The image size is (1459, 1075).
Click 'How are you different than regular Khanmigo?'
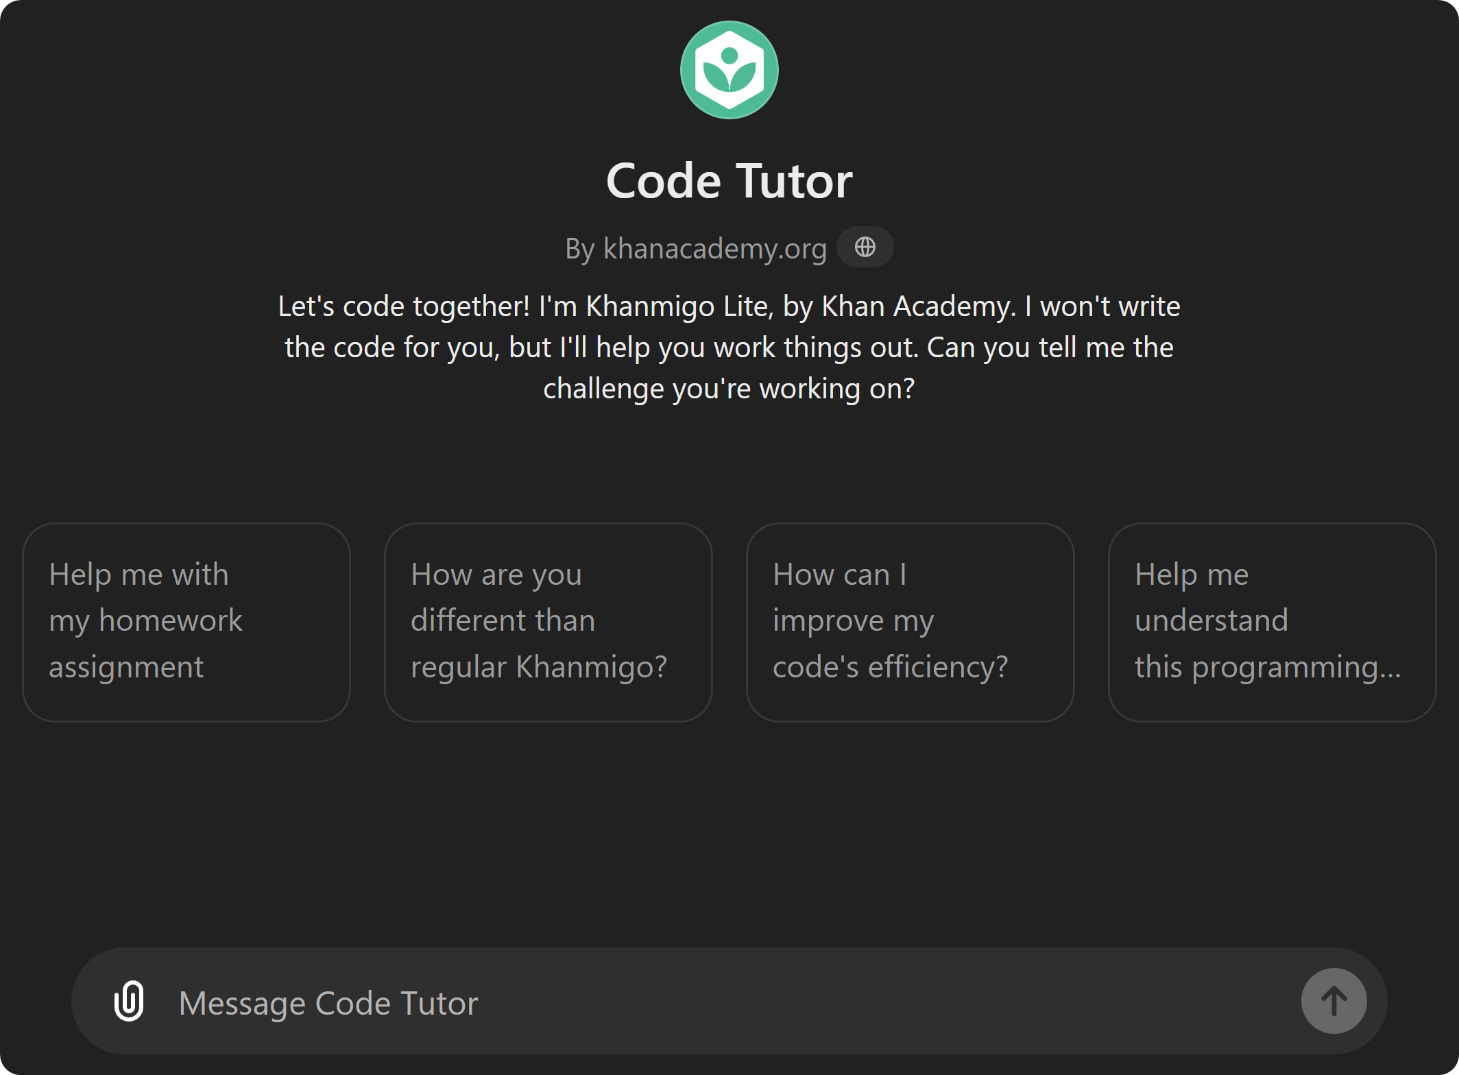[x=548, y=620]
